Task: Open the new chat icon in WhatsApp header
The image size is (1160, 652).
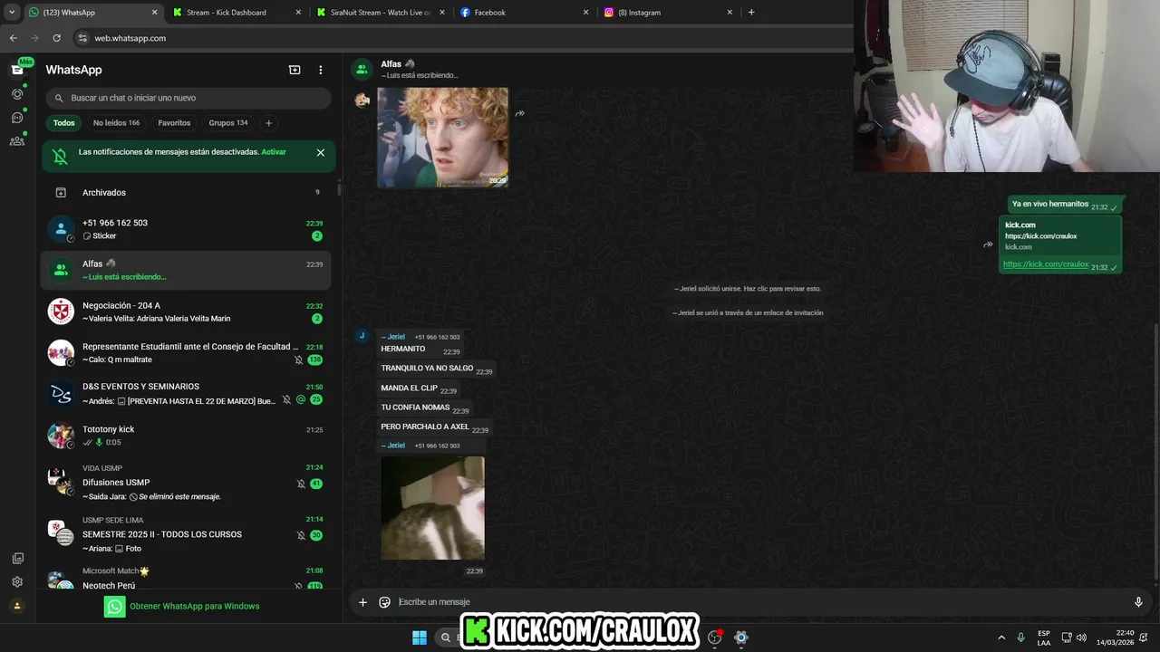Action: coord(295,70)
